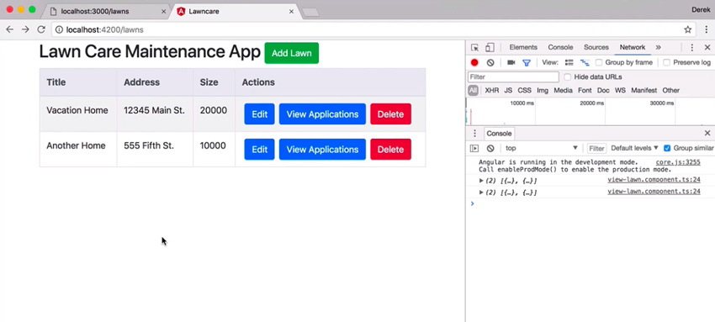Capture screenshots with the camera icon
Viewport: 715px width, 322px height.
click(x=511, y=62)
